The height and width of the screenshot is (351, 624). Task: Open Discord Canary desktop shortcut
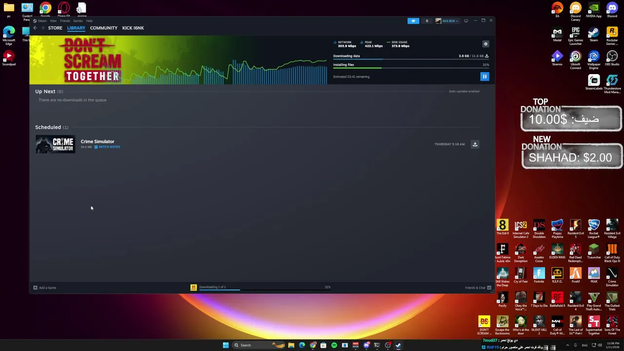[575, 12]
